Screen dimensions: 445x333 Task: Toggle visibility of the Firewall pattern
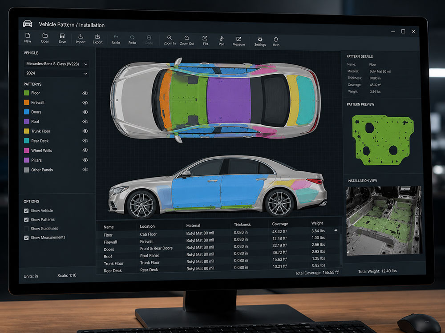85,103
